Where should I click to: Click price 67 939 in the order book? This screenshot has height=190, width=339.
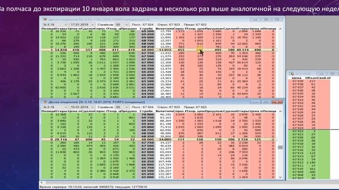tap(298, 81)
